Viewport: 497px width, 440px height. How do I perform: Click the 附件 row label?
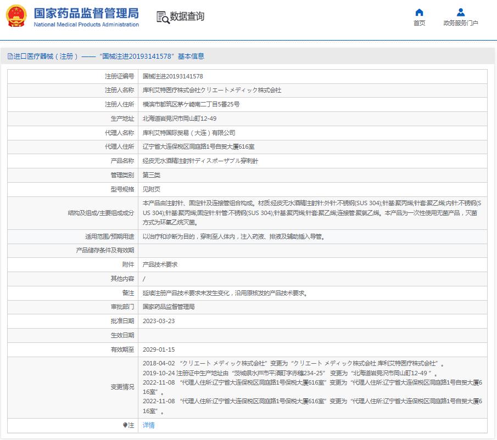point(128,264)
